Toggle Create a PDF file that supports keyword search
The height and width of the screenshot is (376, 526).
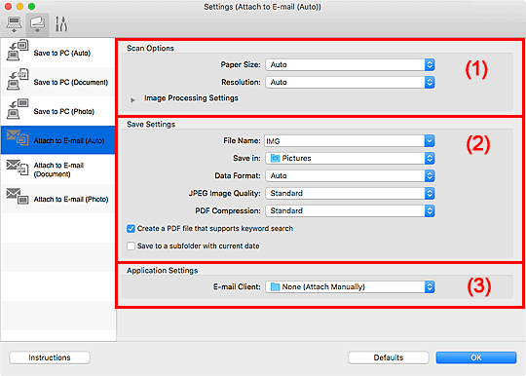[131, 229]
